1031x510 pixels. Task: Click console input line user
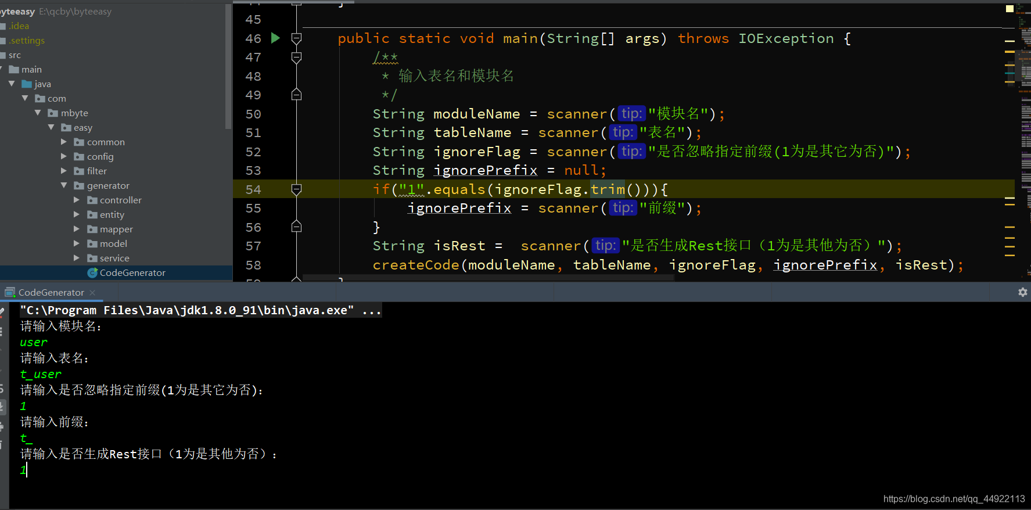point(34,342)
